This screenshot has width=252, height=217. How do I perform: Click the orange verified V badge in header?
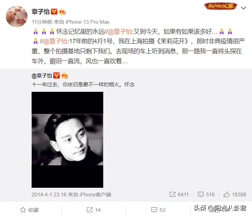(x=54, y=12)
